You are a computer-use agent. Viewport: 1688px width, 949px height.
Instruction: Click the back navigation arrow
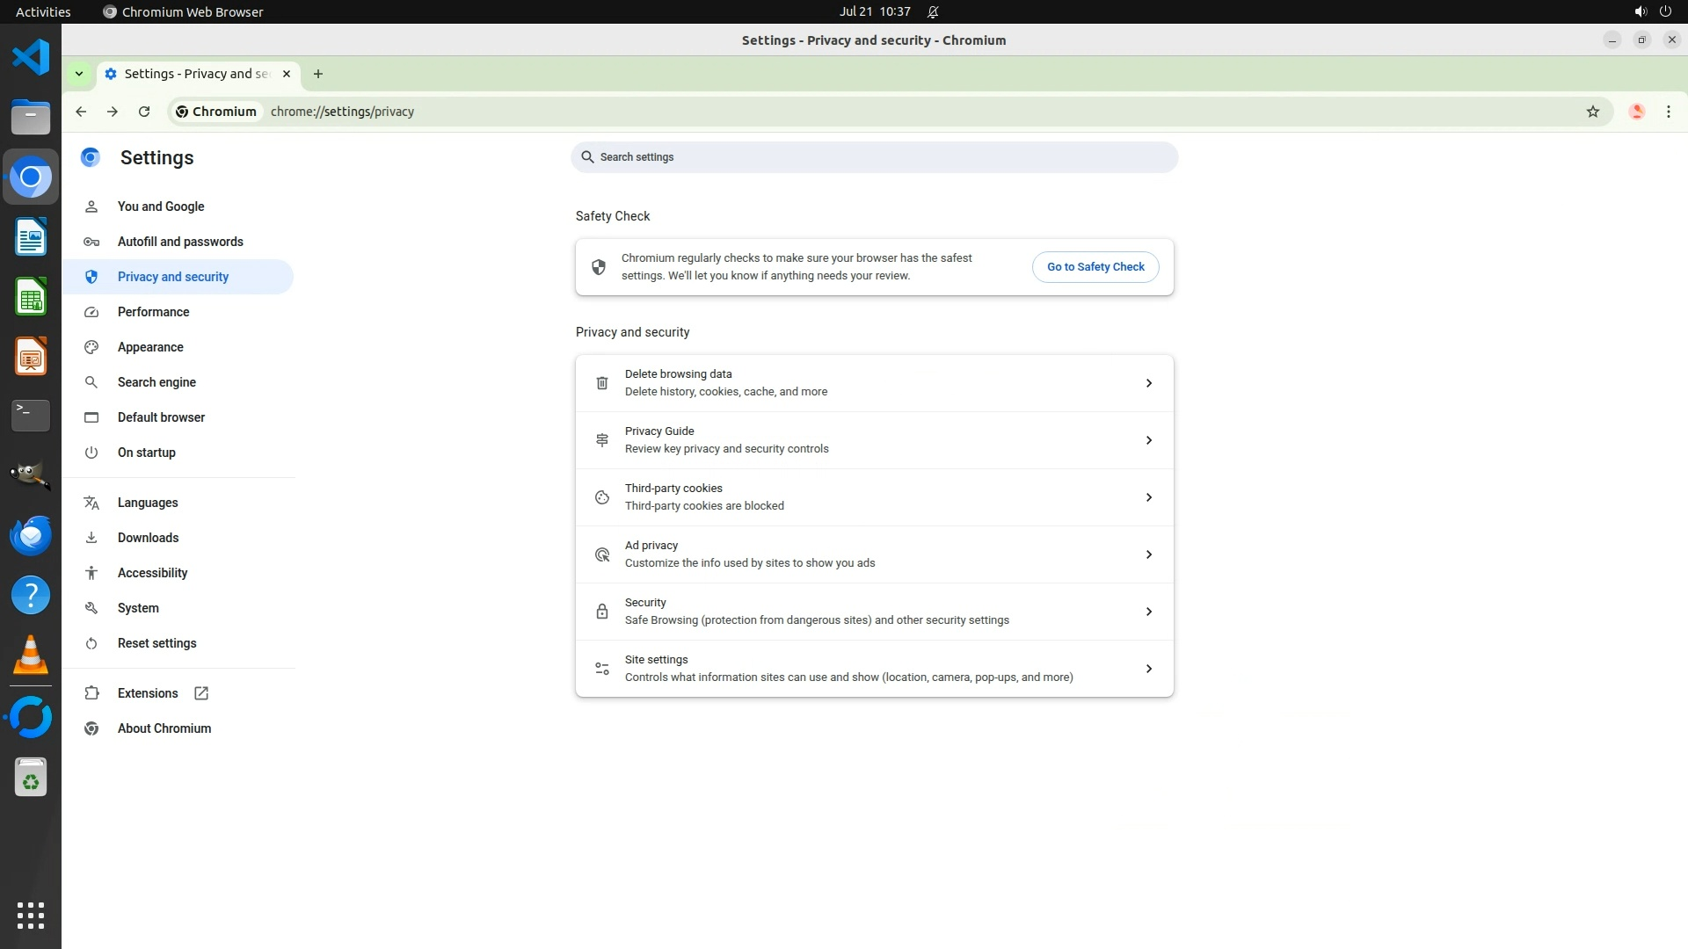coord(81,112)
